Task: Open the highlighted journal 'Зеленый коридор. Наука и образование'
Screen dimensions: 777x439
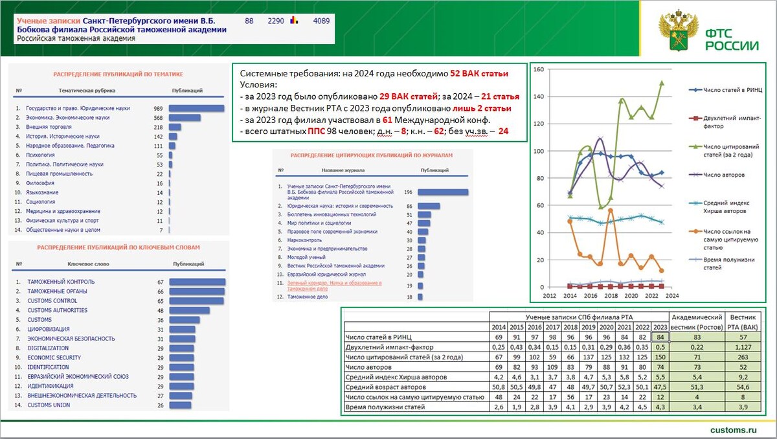Action: (335, 286)
